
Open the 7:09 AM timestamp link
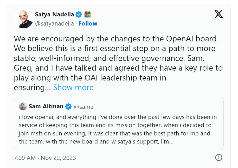(25, 158)
